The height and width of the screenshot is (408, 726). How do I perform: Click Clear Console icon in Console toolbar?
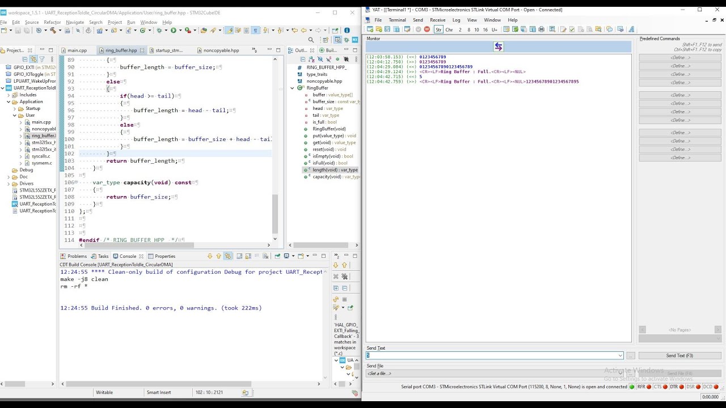coord(265,256)
